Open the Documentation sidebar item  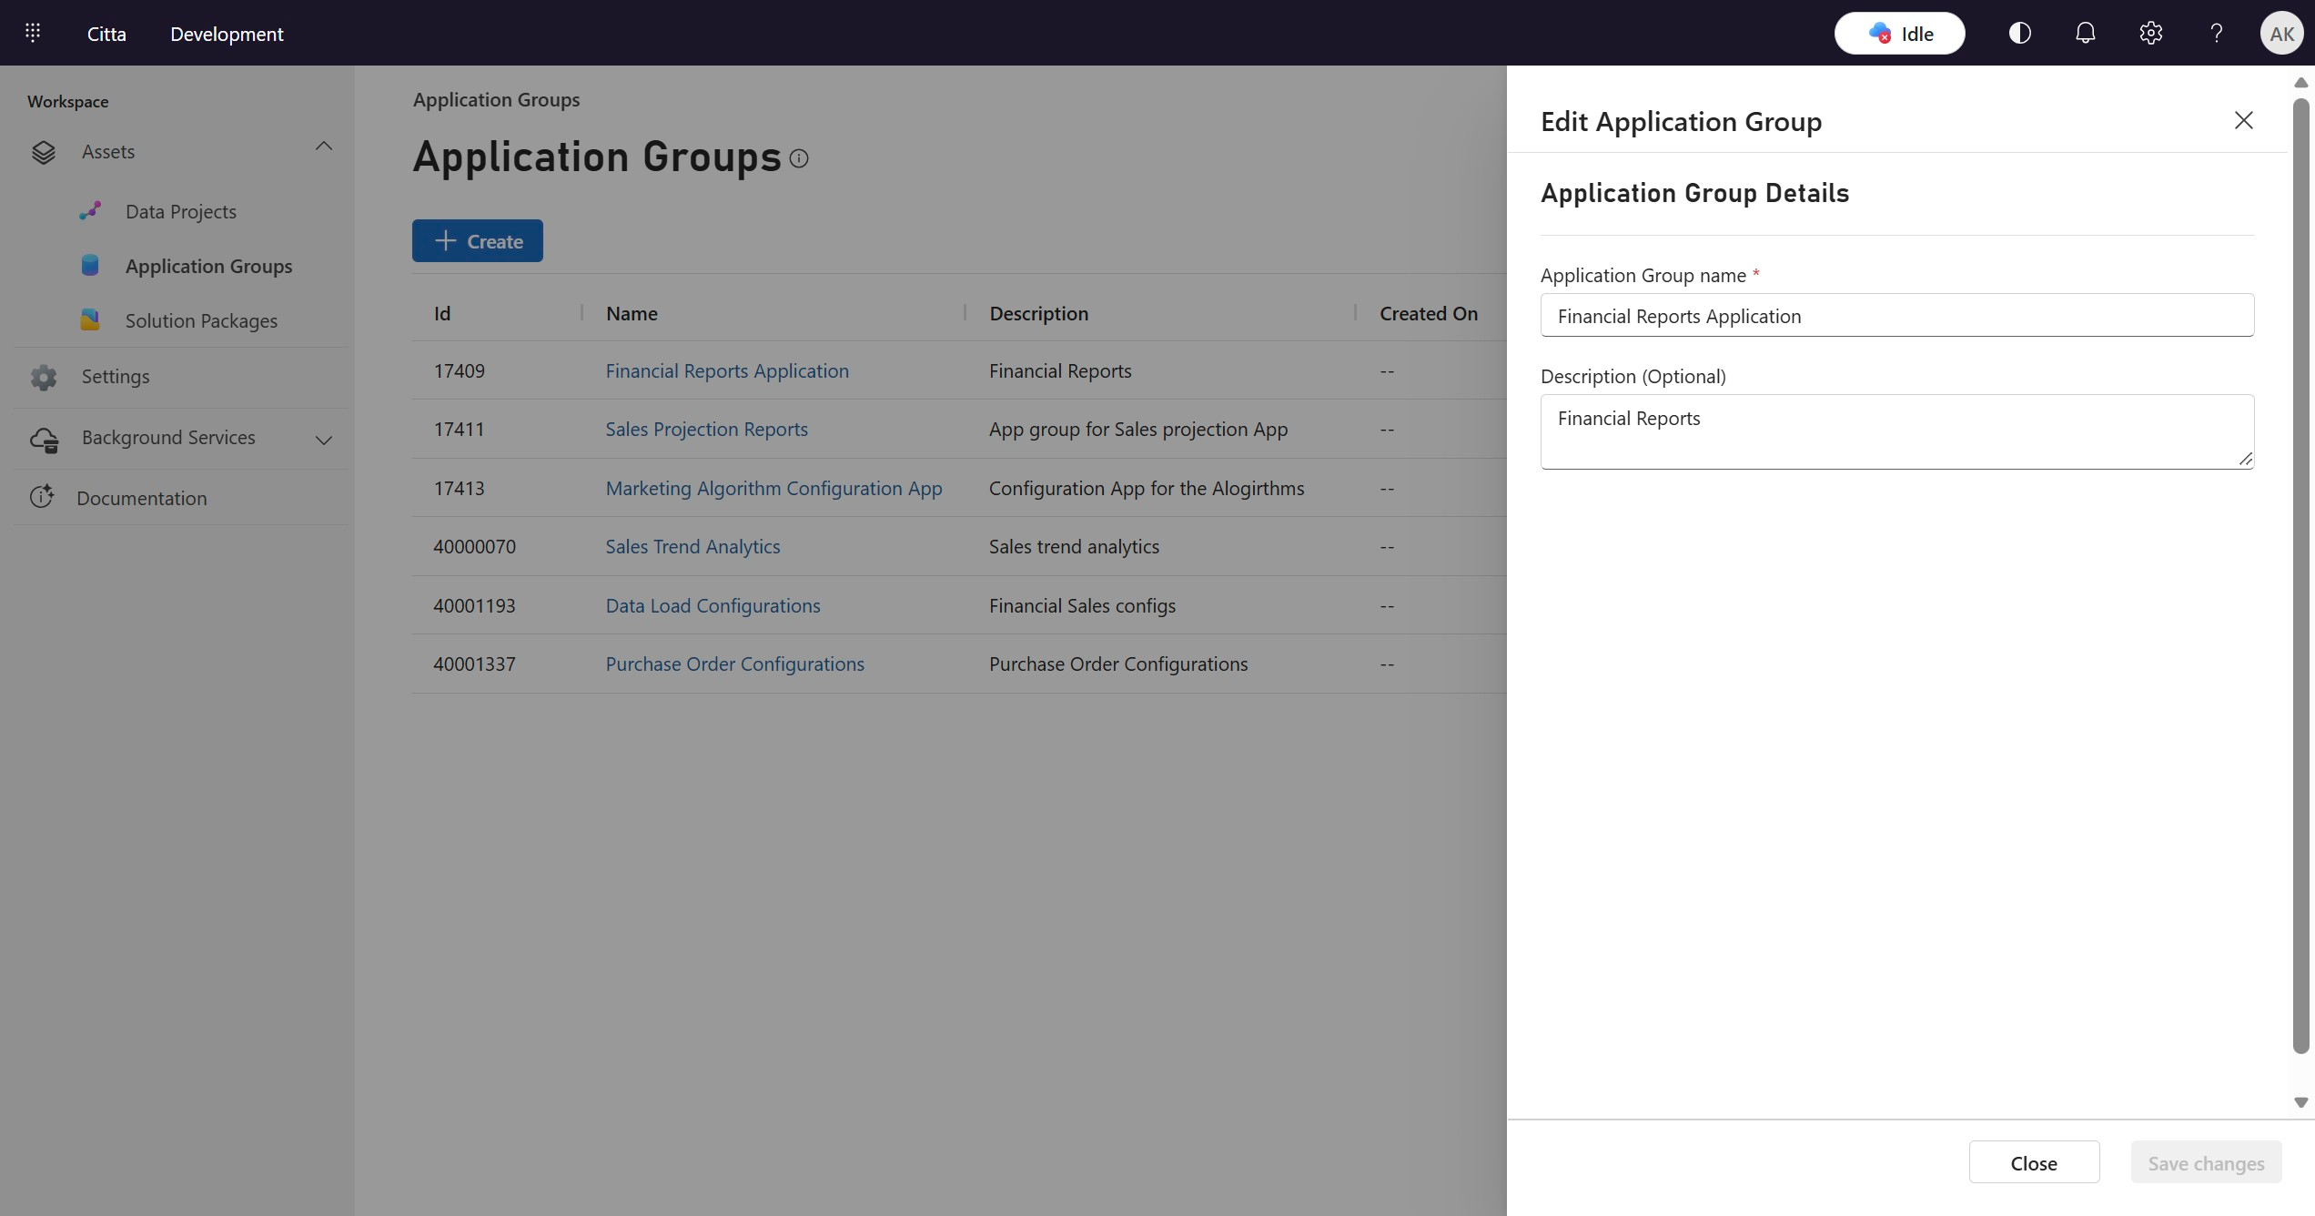coord(141,498)
